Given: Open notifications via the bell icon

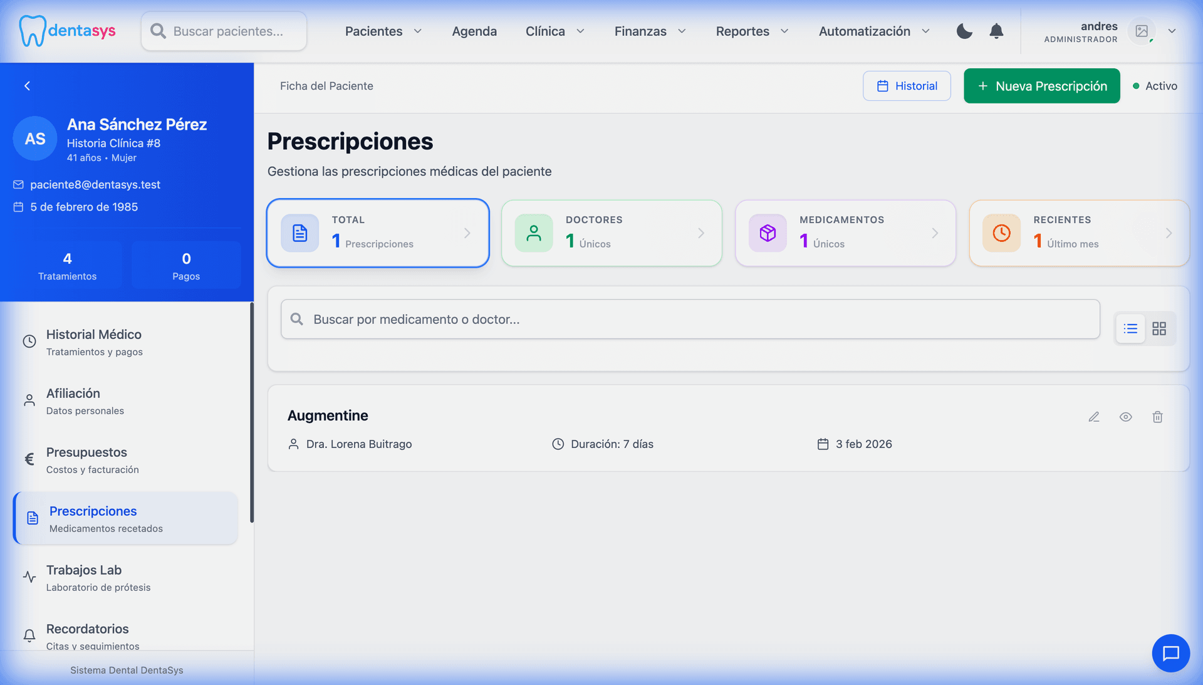Looking at the screenshot, I should (x=996, y=31).
